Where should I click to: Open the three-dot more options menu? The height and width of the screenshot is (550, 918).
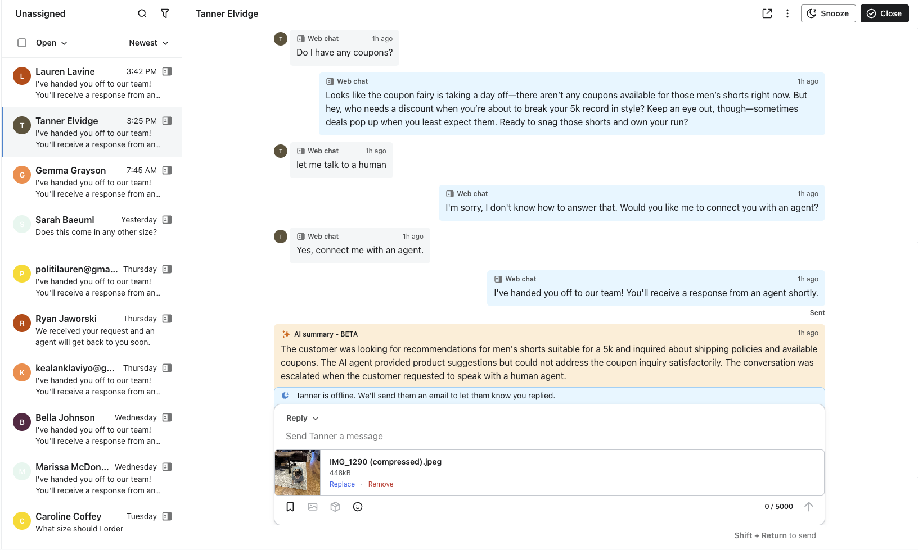[x=787, y=13]
